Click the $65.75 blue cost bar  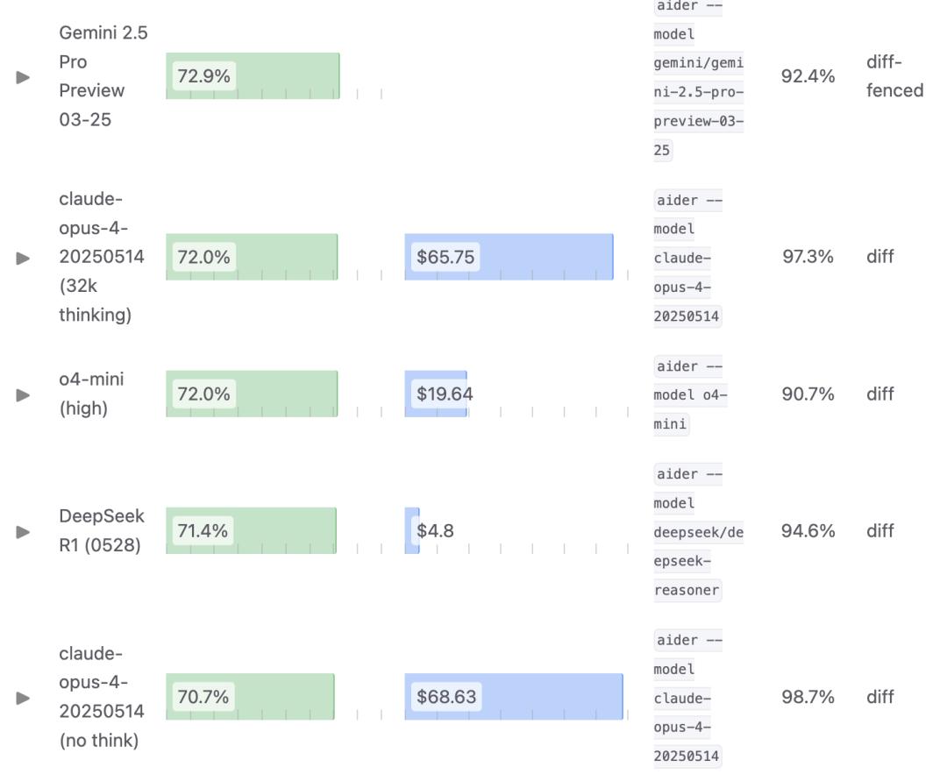point(509,257)
